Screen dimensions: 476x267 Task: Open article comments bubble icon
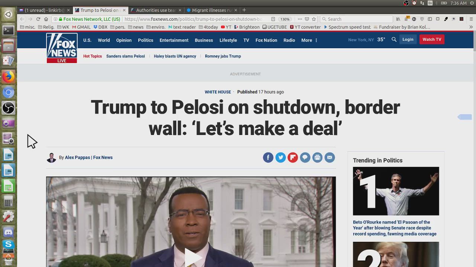(x=305, y=158)
